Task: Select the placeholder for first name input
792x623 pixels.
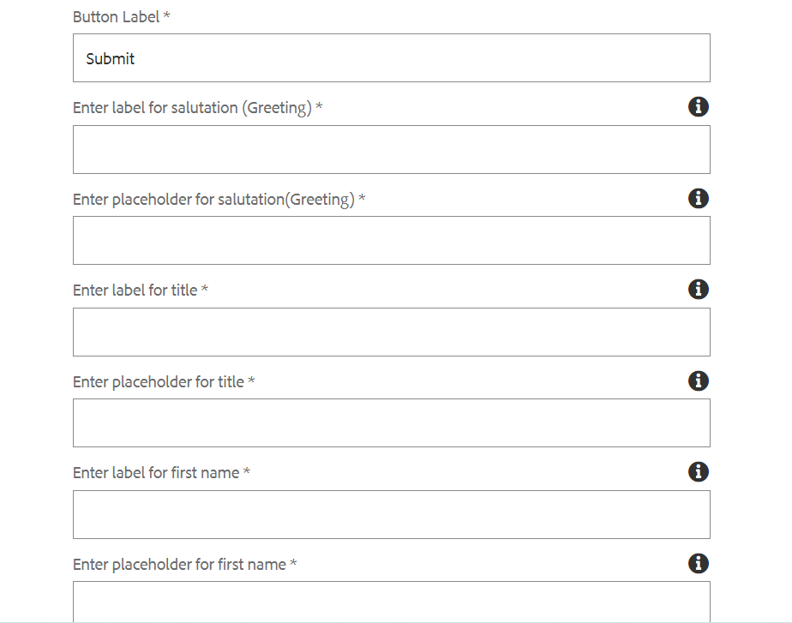Action: [x=392, y=602]
